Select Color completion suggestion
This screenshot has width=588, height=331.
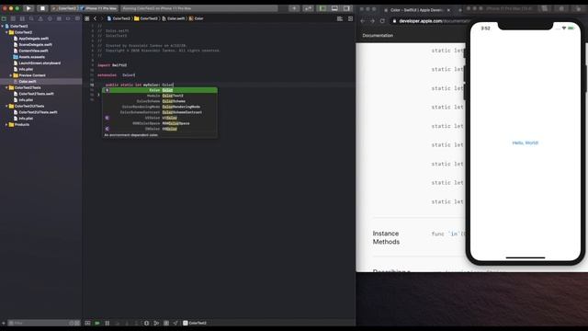[x=160, y=90]
